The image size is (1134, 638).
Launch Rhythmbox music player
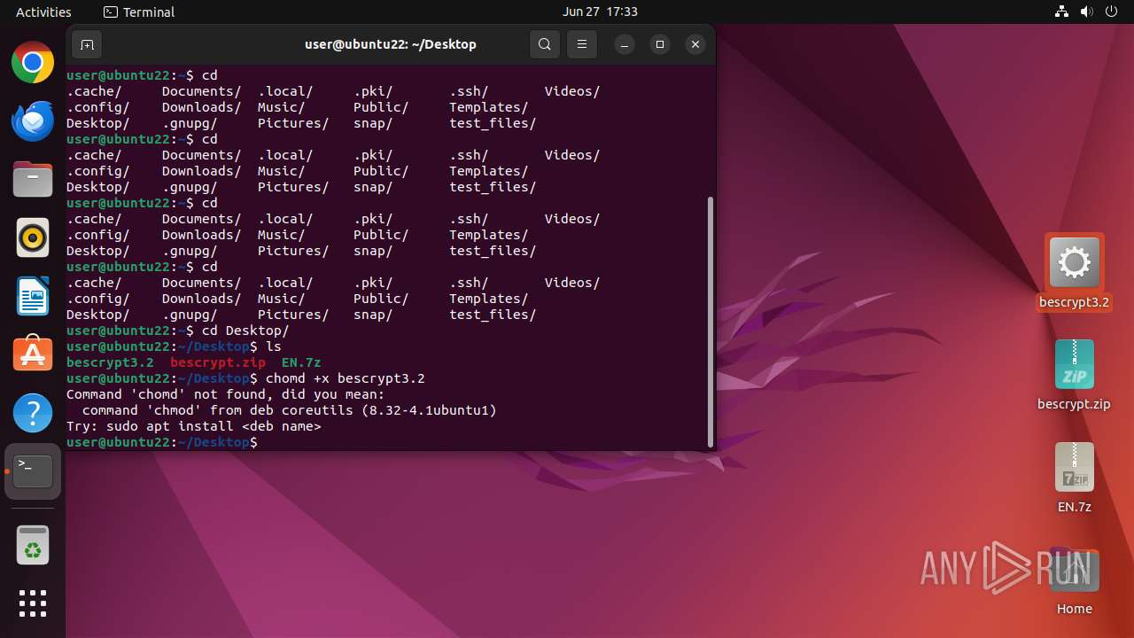coord(33,237)
